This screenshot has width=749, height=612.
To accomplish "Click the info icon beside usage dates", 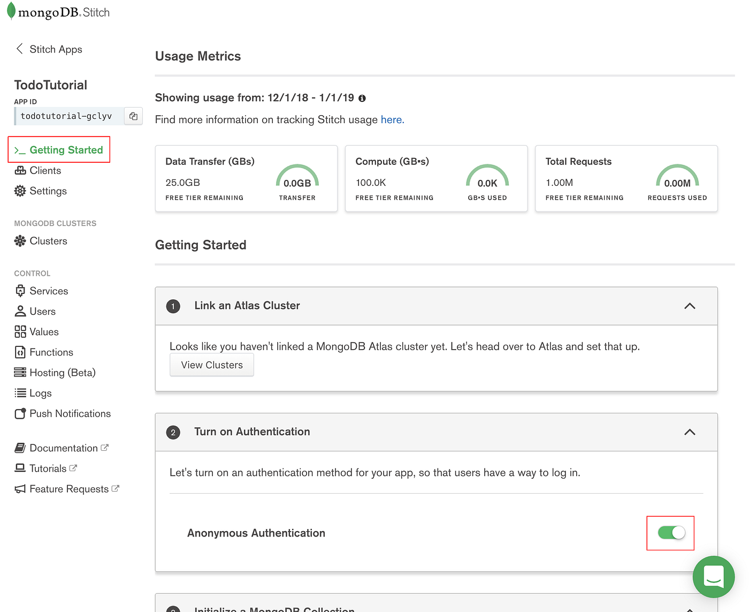I will 362,99.
